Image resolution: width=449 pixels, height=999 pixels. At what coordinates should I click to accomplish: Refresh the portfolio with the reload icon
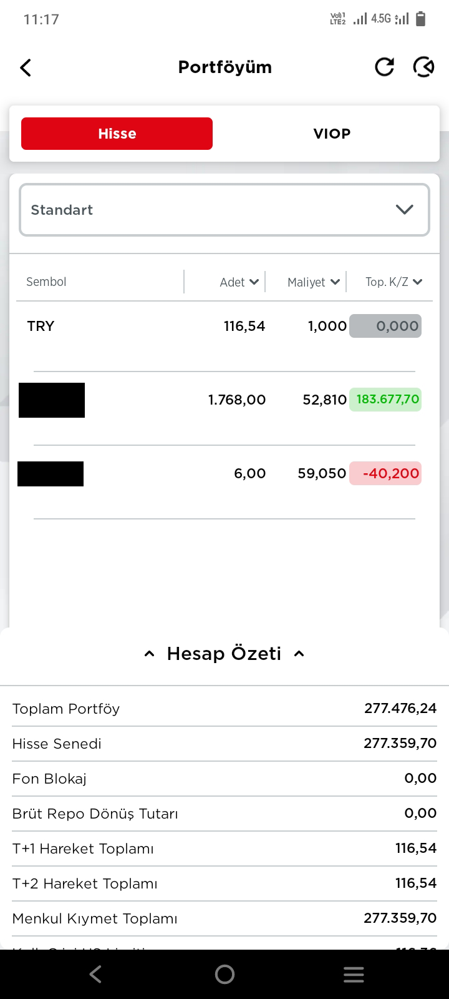pyautogui.click(x=384, y=67)
